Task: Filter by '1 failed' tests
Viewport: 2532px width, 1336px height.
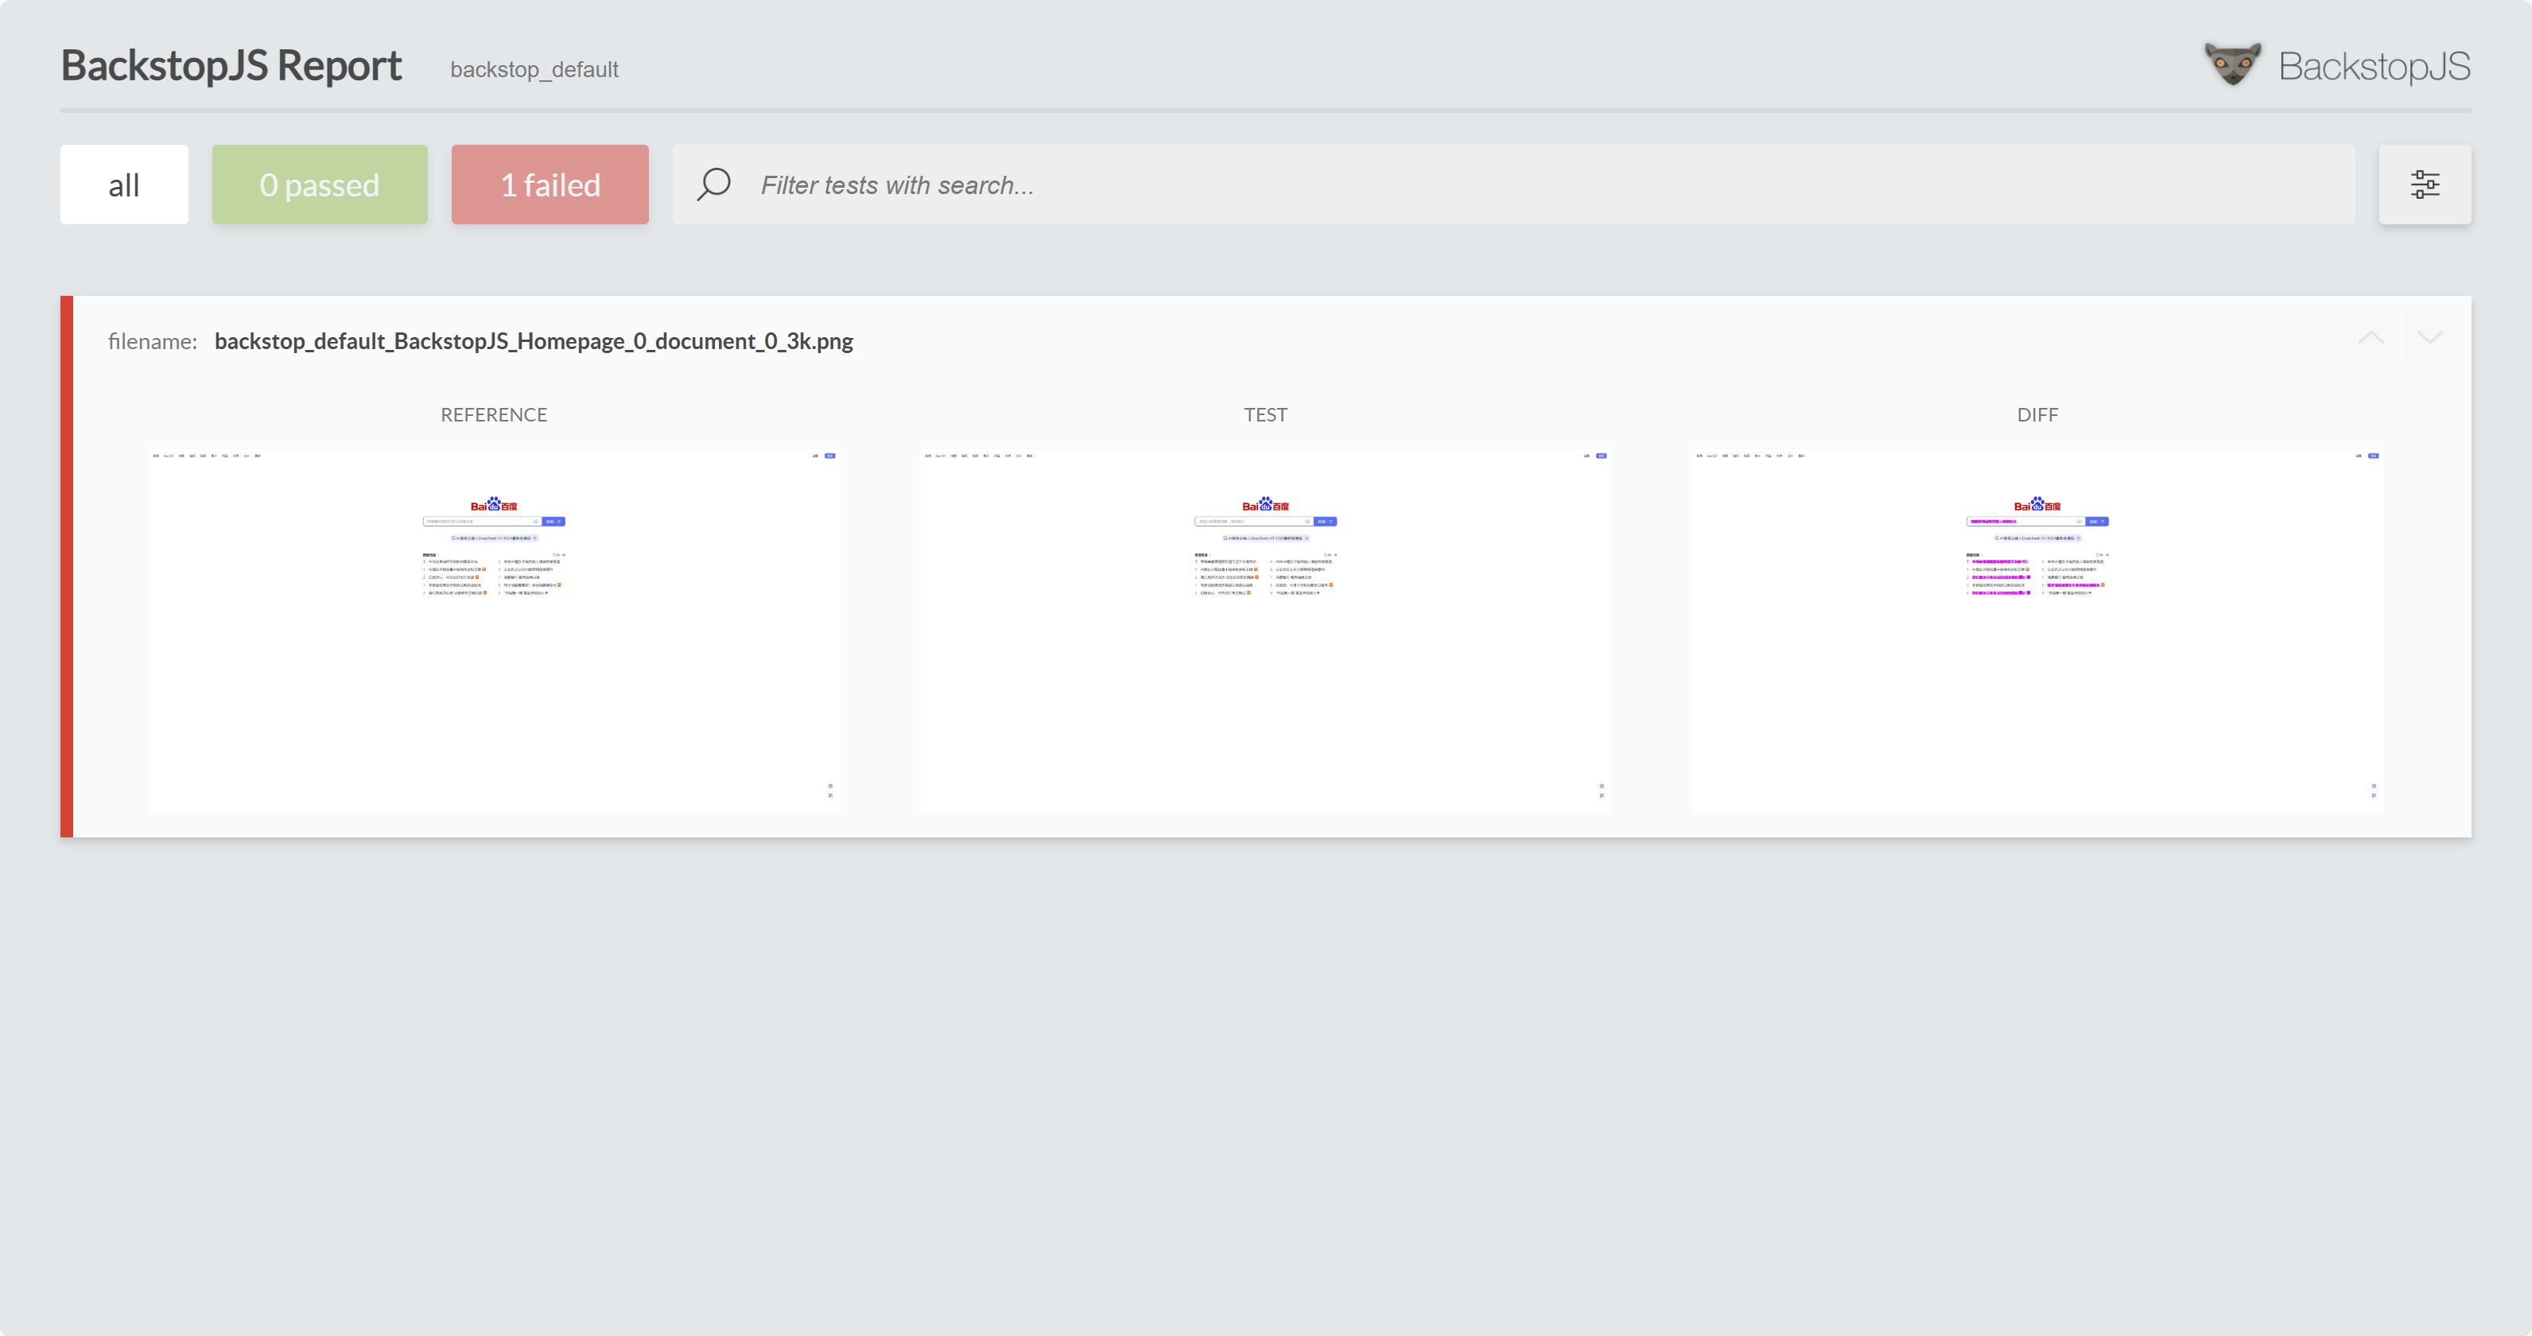Action: pos(550,184)
